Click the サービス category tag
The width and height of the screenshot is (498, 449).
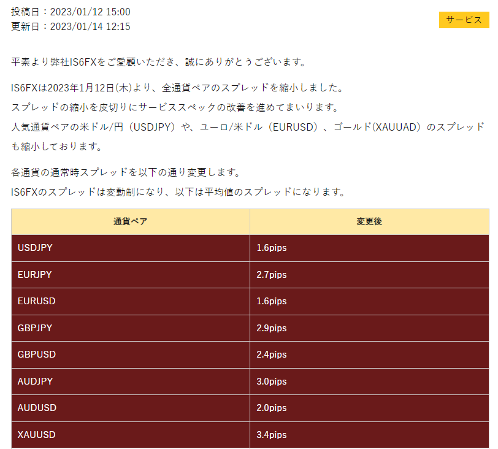[464, 20]
